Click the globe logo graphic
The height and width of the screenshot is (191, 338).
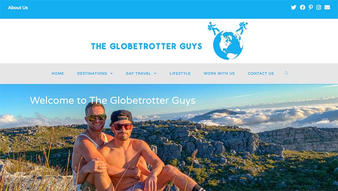coord(228,44)
